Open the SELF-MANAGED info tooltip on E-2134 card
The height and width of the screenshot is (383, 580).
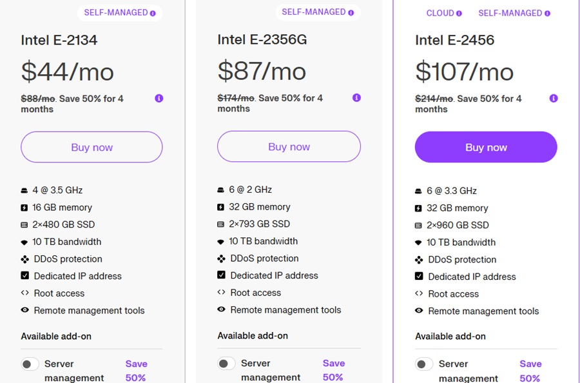[151, 12]
